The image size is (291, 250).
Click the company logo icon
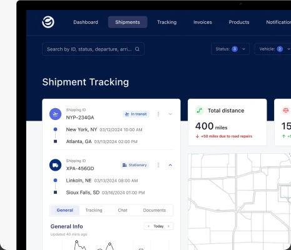coord(48,22)
